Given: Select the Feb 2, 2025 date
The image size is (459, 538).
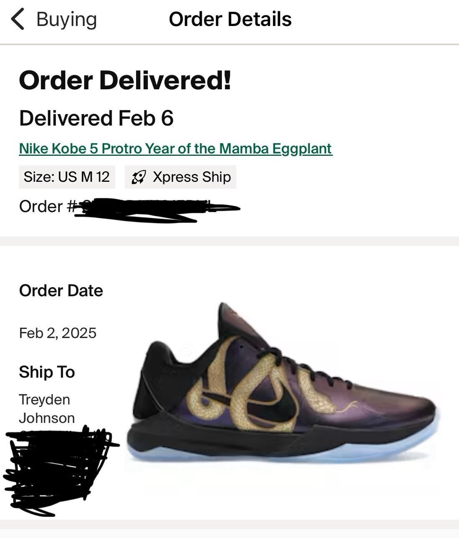Looking at the screenshot, I should pyautogui.click(x=57, y=333).
